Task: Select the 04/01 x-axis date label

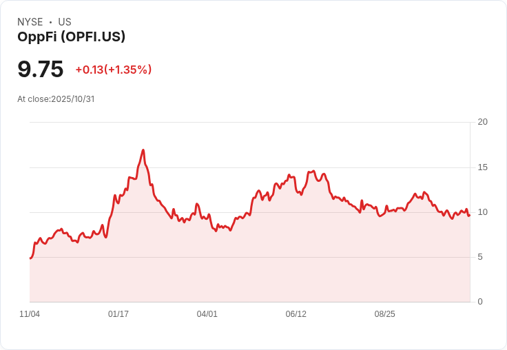Action: click(207, 313)
